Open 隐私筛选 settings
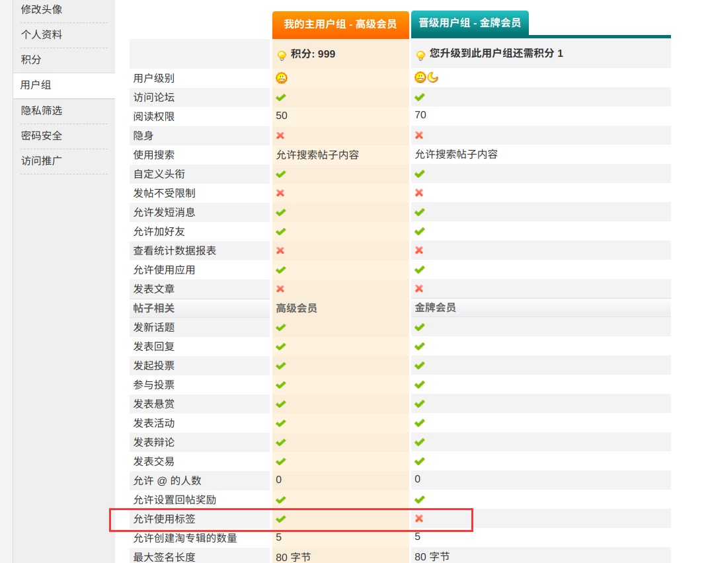Viewport: 706px width, 563px height. click(42, 111)
